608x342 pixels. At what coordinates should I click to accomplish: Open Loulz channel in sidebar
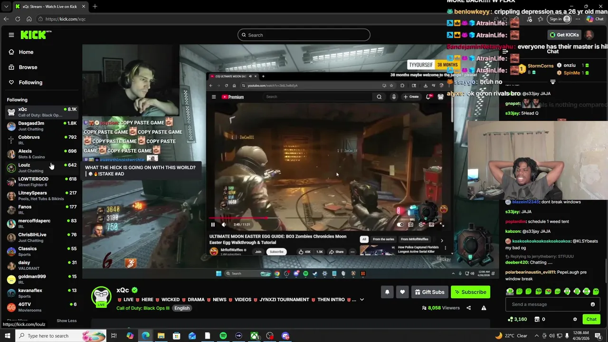(42, 168)
